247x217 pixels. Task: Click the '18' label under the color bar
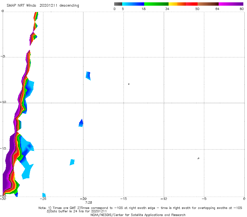[x=144, y=9]
